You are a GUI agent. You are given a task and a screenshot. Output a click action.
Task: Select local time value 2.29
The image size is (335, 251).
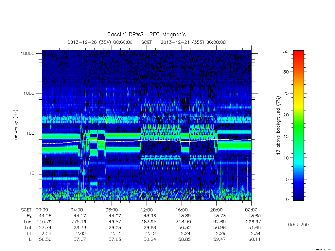220,233
